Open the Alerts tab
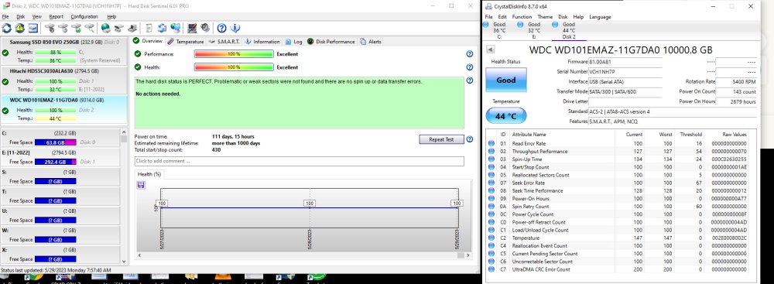 pyautogui.click(x=371, y=42)
